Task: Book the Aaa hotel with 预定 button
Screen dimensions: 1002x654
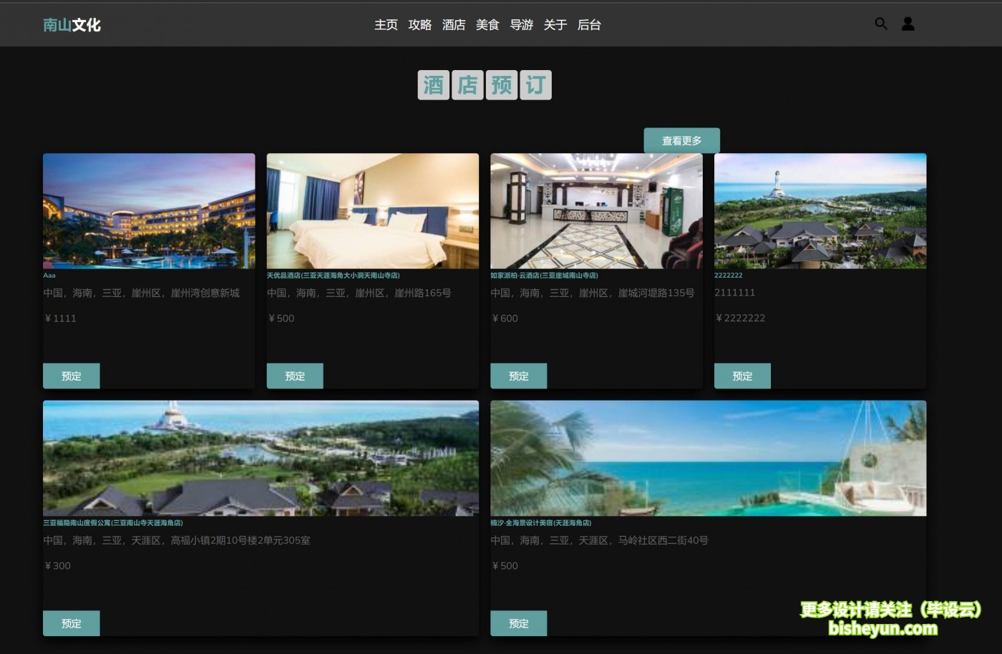Action: click(x=72, y=376)
